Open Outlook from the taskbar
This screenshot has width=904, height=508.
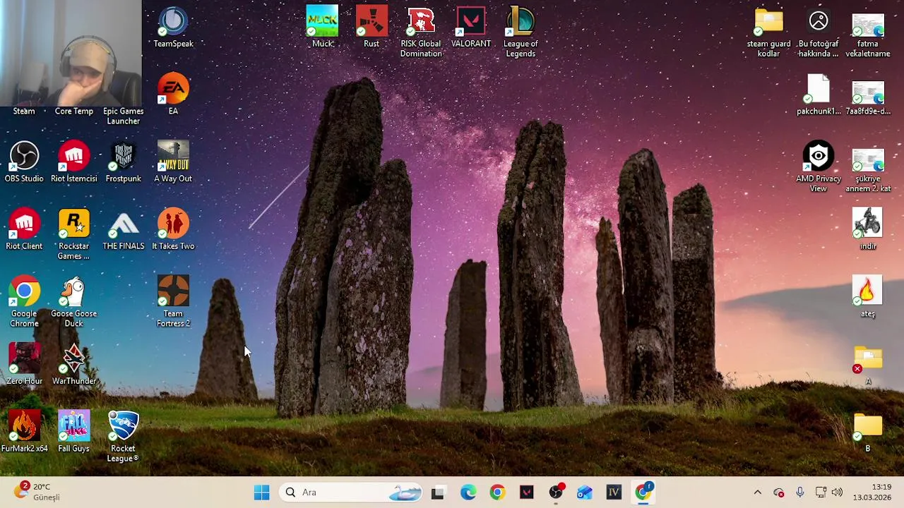pos(585,492)
